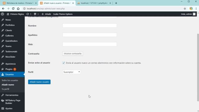Close the Añadir nuevo usuario browser tab
Image resolution: width=199 pixels, height=112 pixels.
73,3
